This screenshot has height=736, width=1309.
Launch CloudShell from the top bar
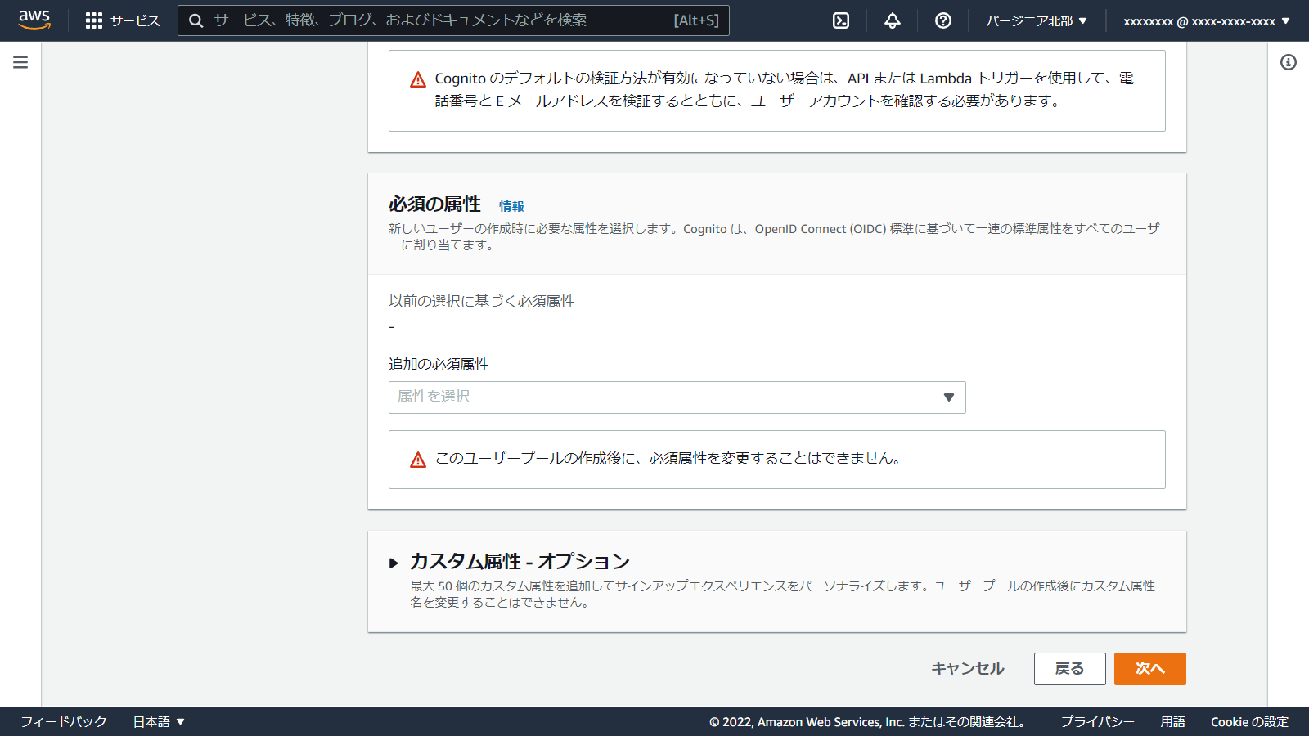[x=840, y=20]
